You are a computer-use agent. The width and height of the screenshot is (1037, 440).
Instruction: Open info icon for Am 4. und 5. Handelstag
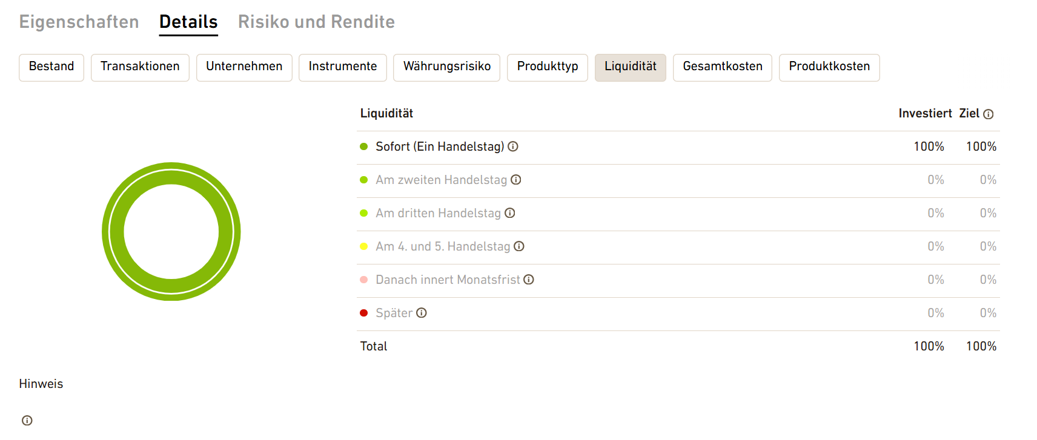click(519, 246)
